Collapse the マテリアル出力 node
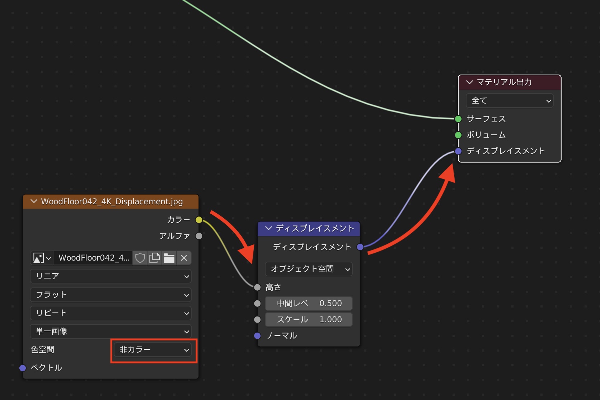Viewport: 600px width, 400px height. (469, 82)
